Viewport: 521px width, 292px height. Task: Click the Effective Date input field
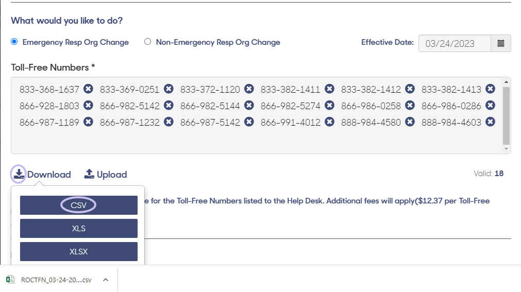click(x=455, y=43)
